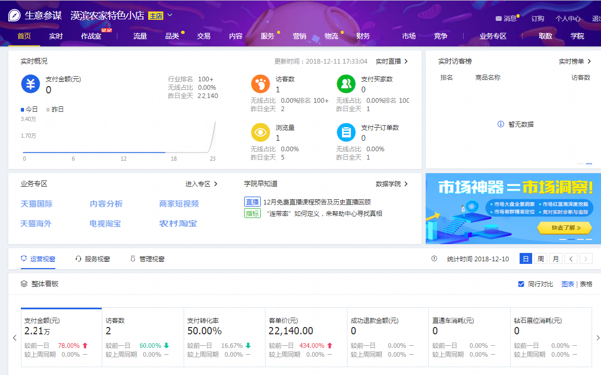Click the info icon beside 统计时间
Viewport: 601px width, 375px height.
(434, 259)
